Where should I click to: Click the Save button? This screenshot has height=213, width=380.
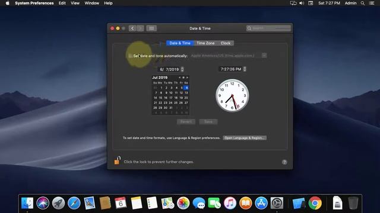click(208, 122)
